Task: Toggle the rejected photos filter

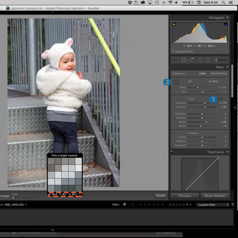Action: pos(133,205)
